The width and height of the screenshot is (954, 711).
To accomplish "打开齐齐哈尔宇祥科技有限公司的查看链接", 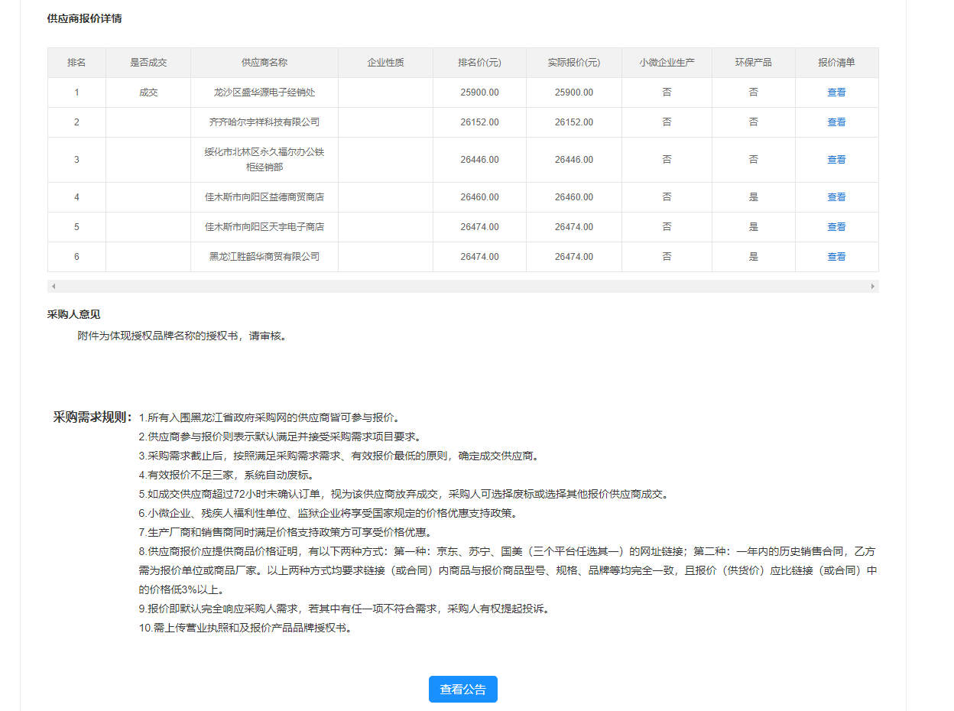I will (x=836, y=122).
